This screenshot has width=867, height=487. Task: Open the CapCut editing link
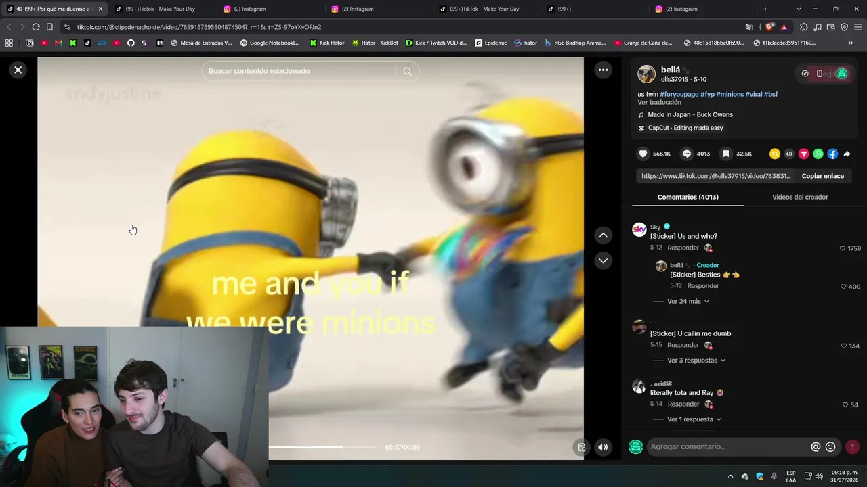click(x=685, y=128)
